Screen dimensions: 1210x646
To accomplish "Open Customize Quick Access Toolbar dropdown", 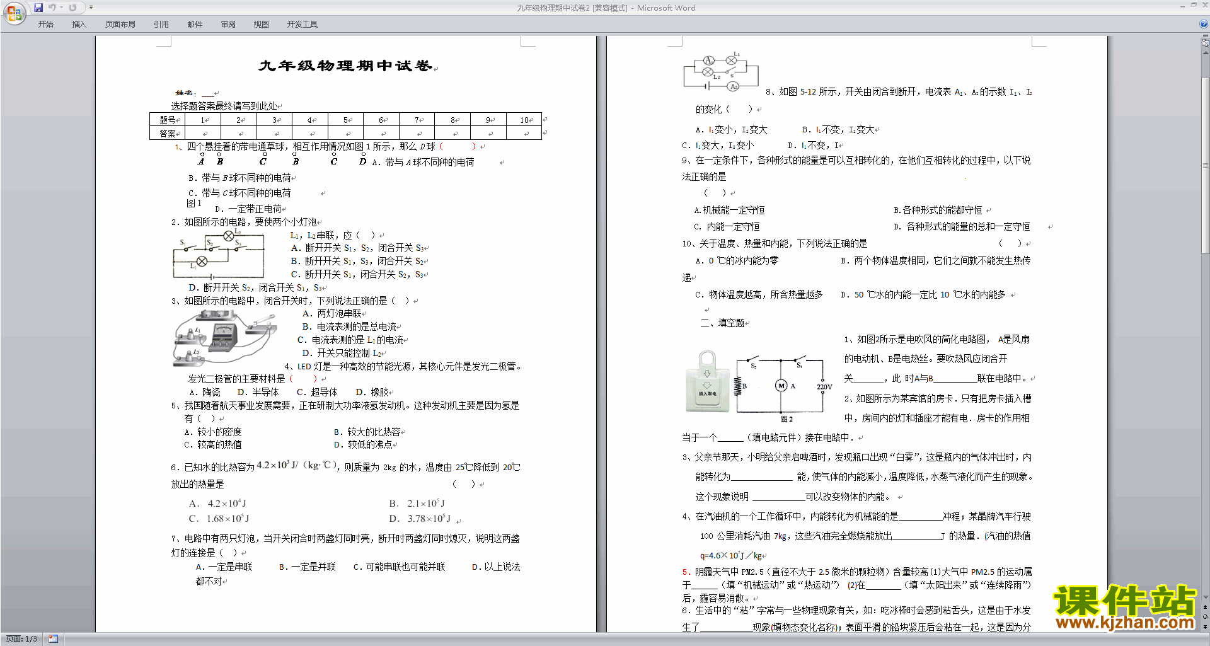I will (91, 8).
